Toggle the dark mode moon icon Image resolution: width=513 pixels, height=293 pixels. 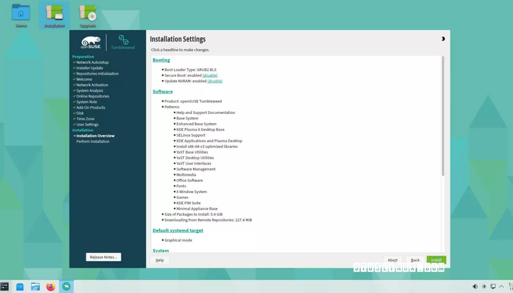[443, 39]
